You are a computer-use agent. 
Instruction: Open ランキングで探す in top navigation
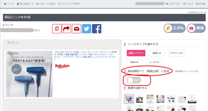(69, 4)
